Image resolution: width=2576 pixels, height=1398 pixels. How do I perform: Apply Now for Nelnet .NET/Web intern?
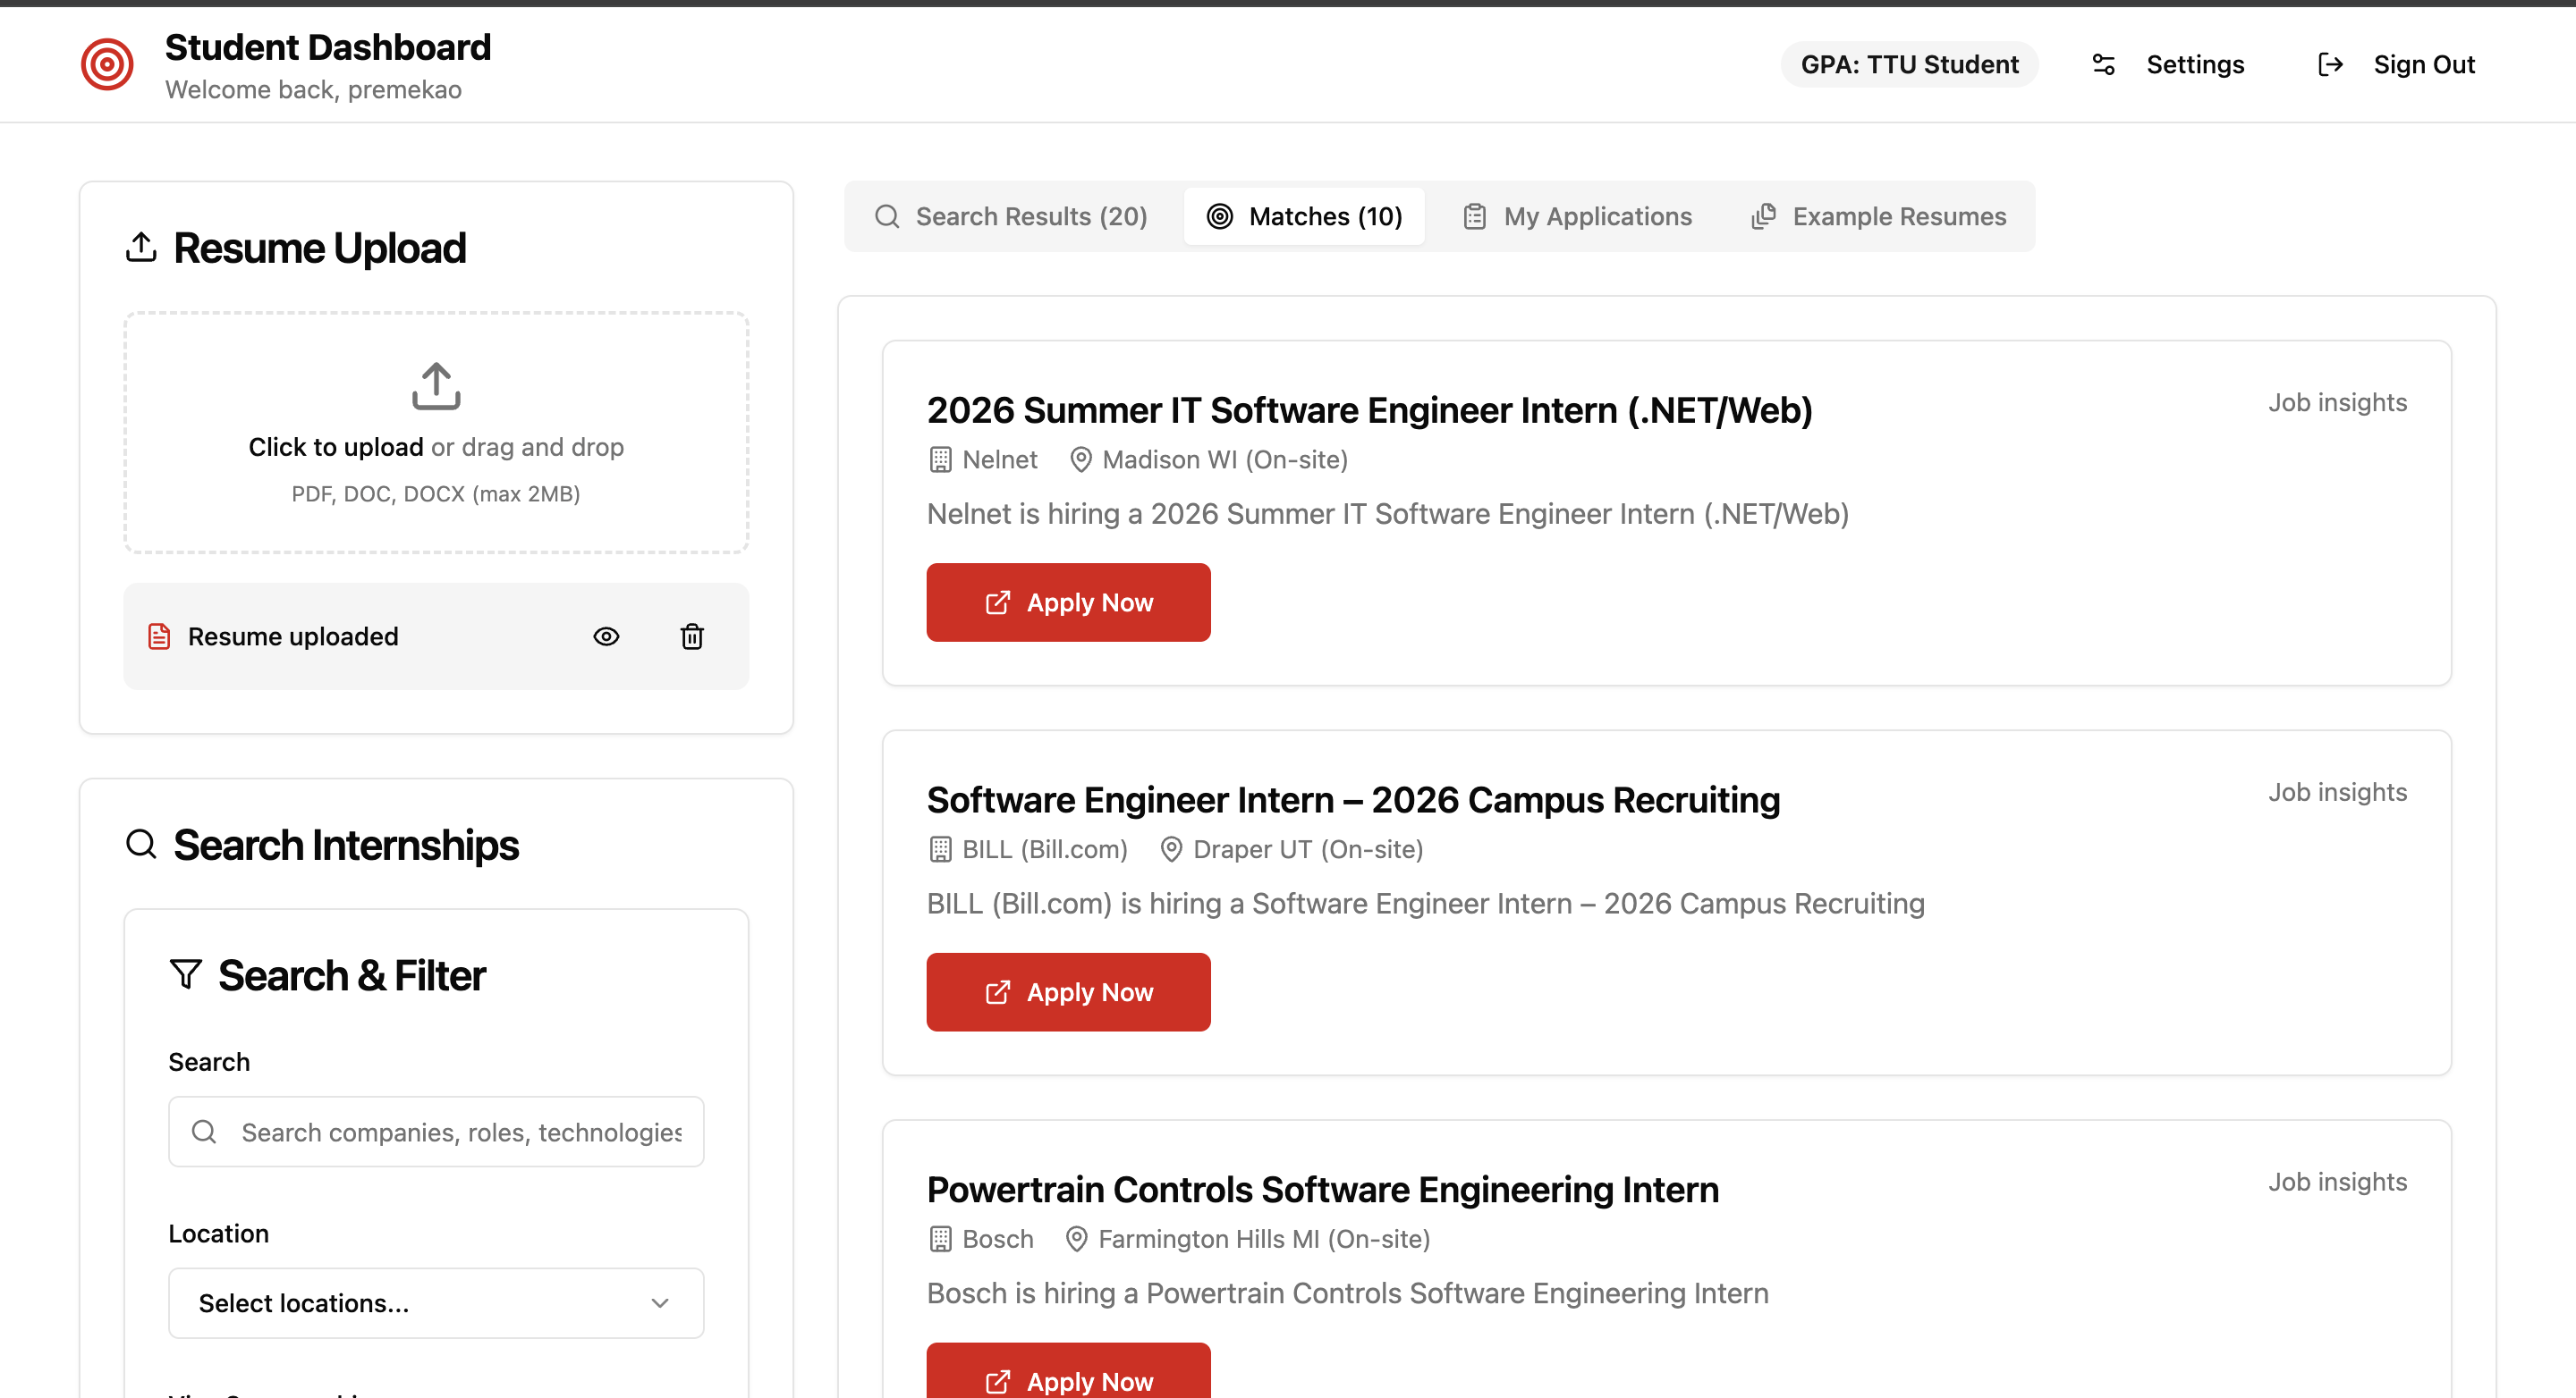1068,602
